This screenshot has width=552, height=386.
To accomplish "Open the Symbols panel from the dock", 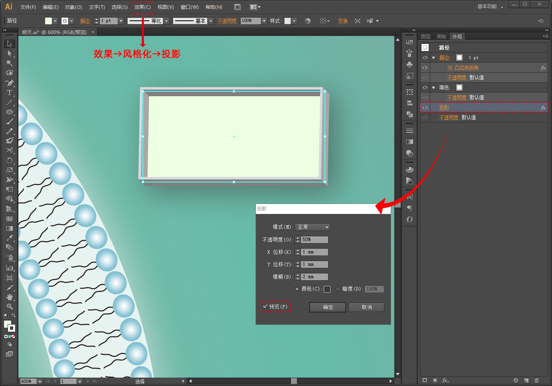I will point(410,64).
